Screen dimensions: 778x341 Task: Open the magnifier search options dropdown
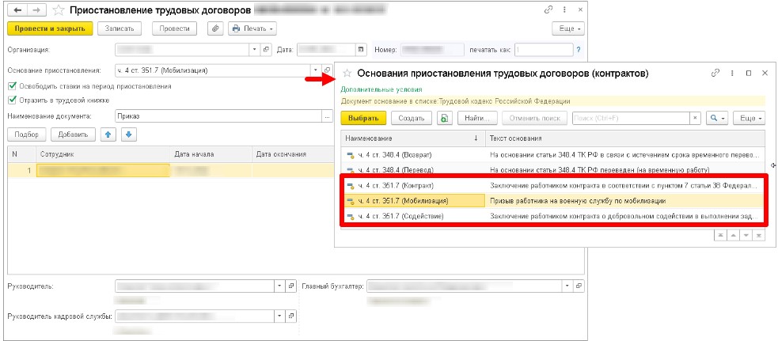pos(718,118)
